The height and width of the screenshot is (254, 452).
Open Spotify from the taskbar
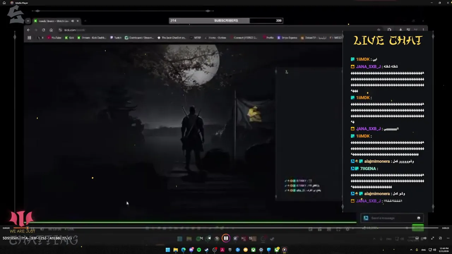[199, 250]
